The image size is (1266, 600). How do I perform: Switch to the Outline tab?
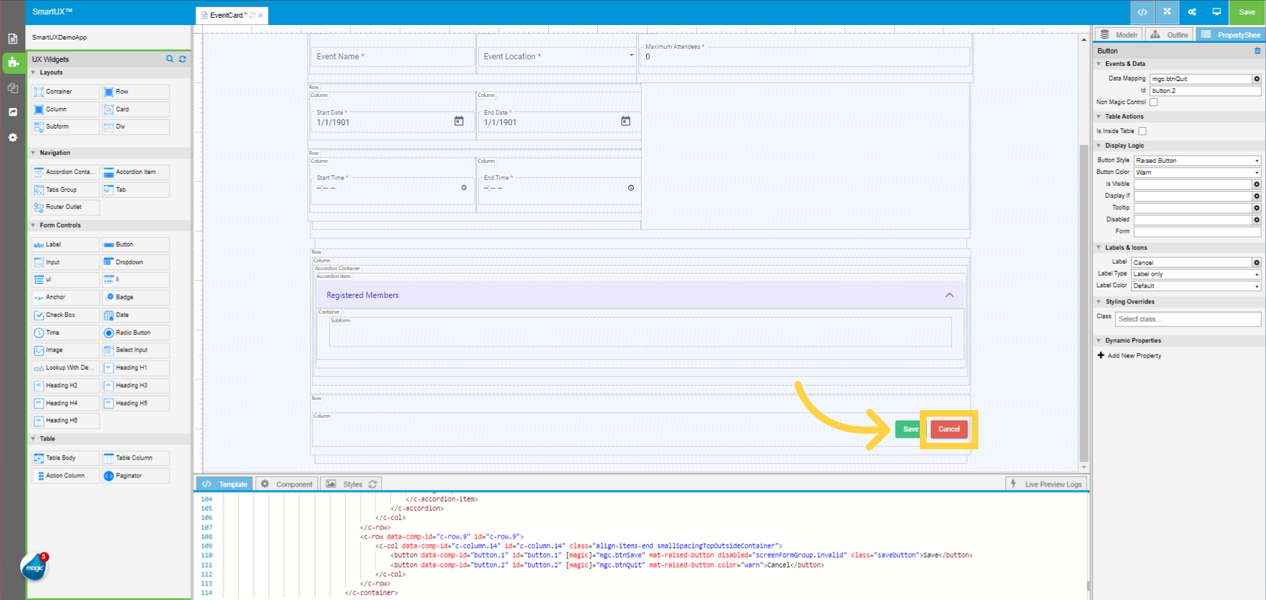coord(1170,35)
